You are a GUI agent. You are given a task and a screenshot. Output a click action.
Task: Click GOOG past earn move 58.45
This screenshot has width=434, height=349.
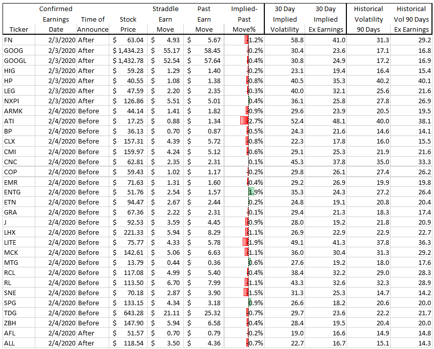pyautogui.click(x=204, y=51)
